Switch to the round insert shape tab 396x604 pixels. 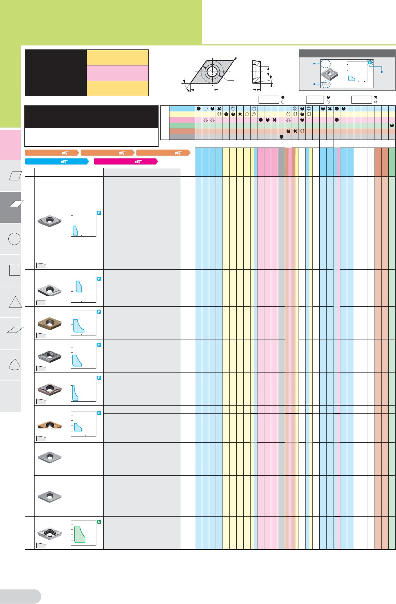pyautogui.click(x=10, y=239)
